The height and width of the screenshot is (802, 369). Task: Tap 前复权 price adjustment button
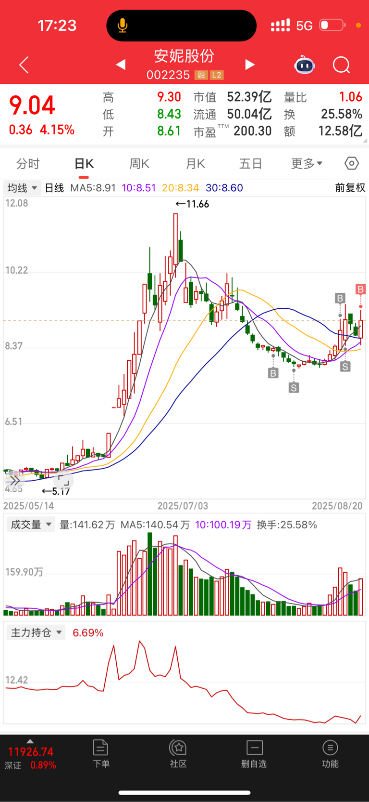[350, 188]
